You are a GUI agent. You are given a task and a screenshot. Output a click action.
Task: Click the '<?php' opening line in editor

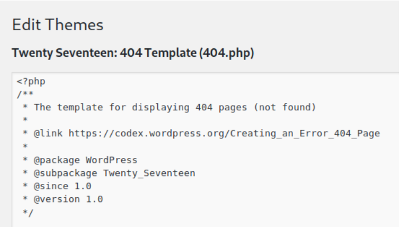[x=31, y=82]
